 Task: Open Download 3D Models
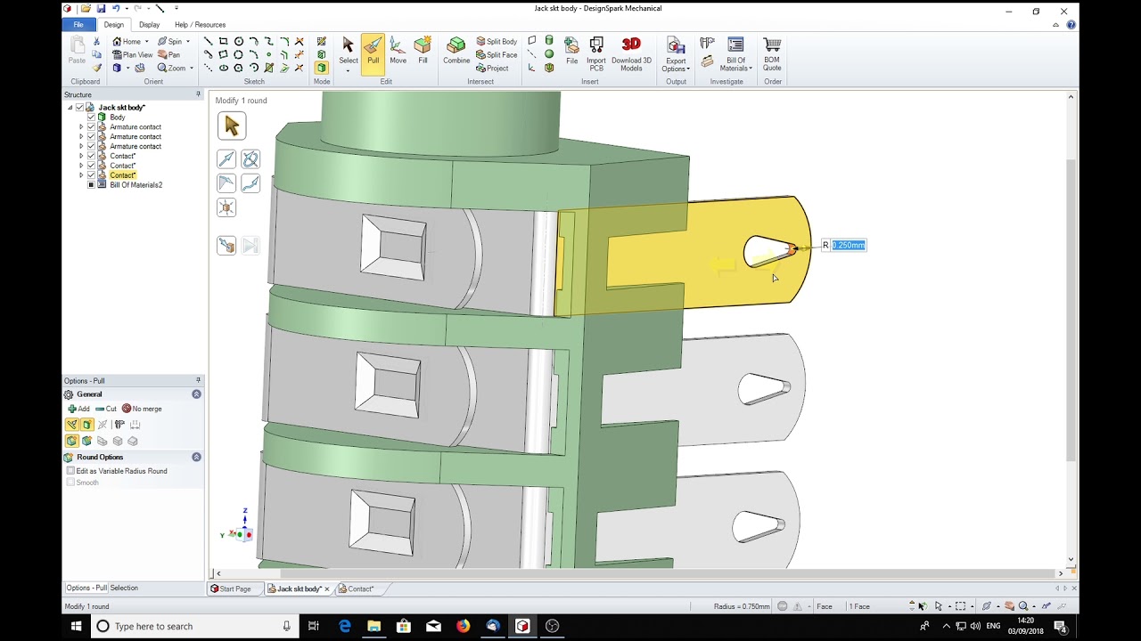point(631,53)
